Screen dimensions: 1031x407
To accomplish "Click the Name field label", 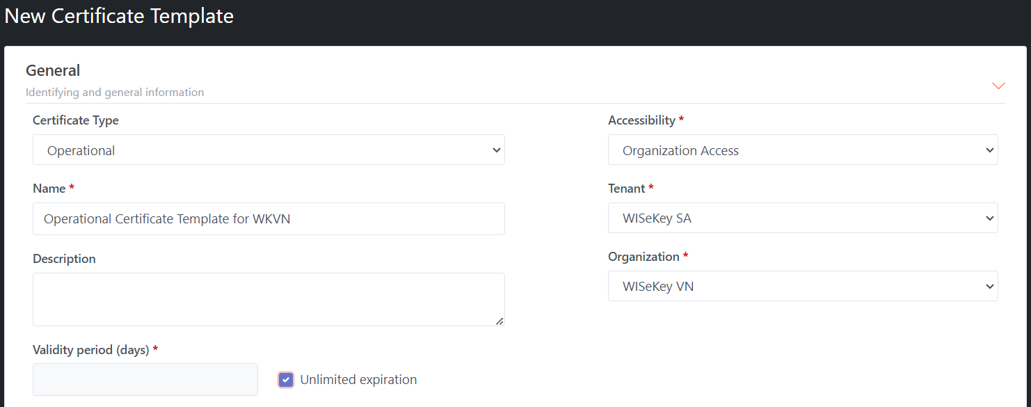I will click(49, 189).
